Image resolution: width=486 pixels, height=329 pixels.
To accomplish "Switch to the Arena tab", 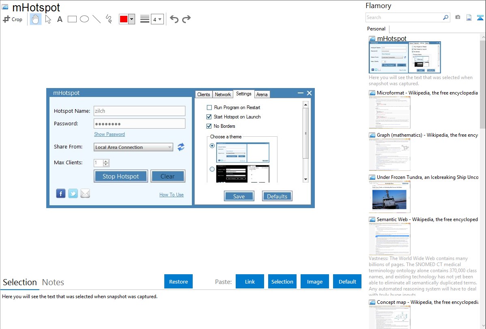I will point(262,94).
